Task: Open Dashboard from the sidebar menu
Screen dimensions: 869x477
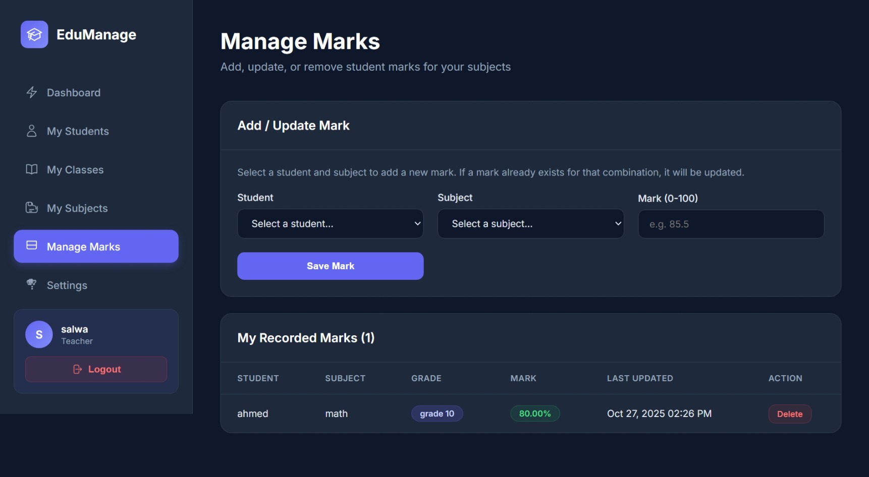Action: (74, 93)
